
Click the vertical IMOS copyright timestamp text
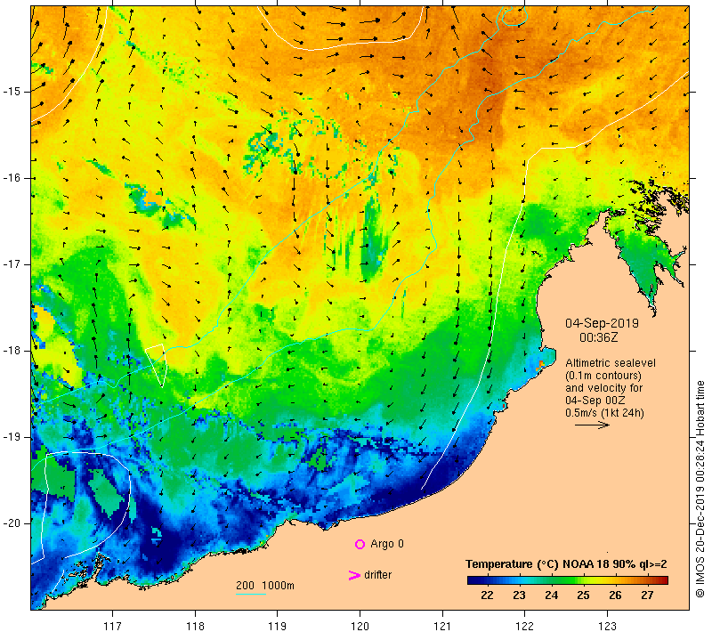(700, 490)
